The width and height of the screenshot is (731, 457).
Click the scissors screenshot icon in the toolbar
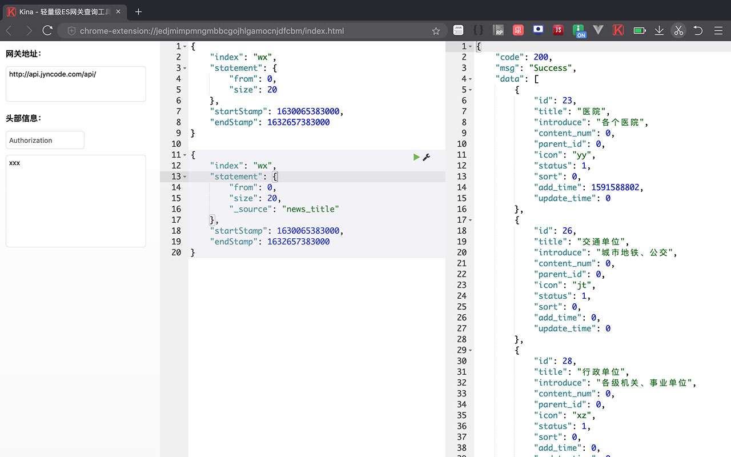678,30
